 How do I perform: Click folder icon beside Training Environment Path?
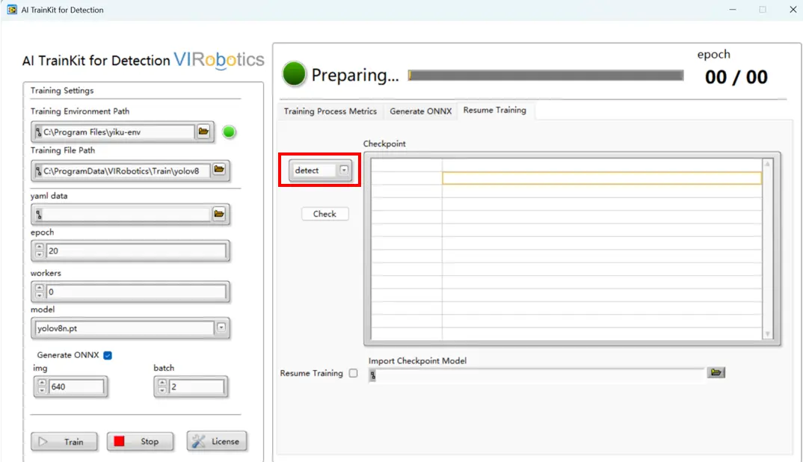pos(203,132)
